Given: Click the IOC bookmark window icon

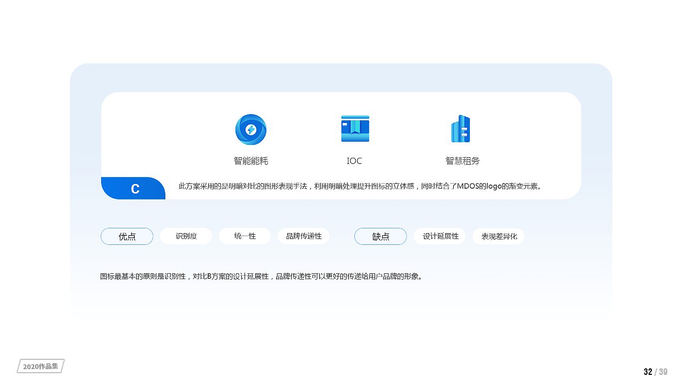Looking at the screenshot, I should 355,129.
